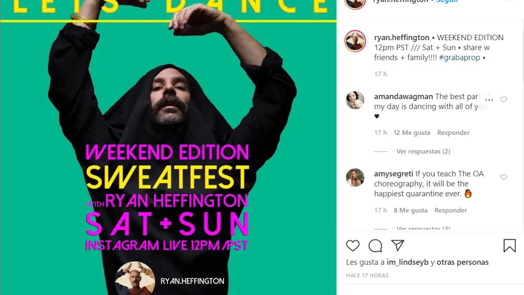View the 8 Me gusta likes list
Screen dimensions: 524x295
point(411,210)
